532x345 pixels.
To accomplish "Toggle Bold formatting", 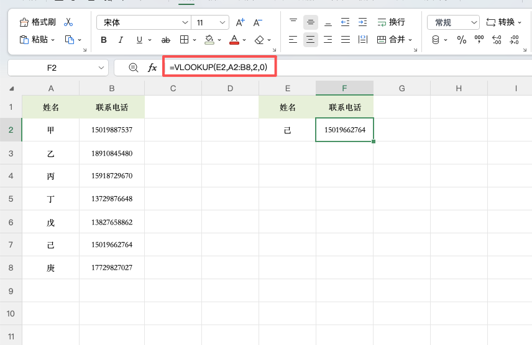I will point(104,40).
